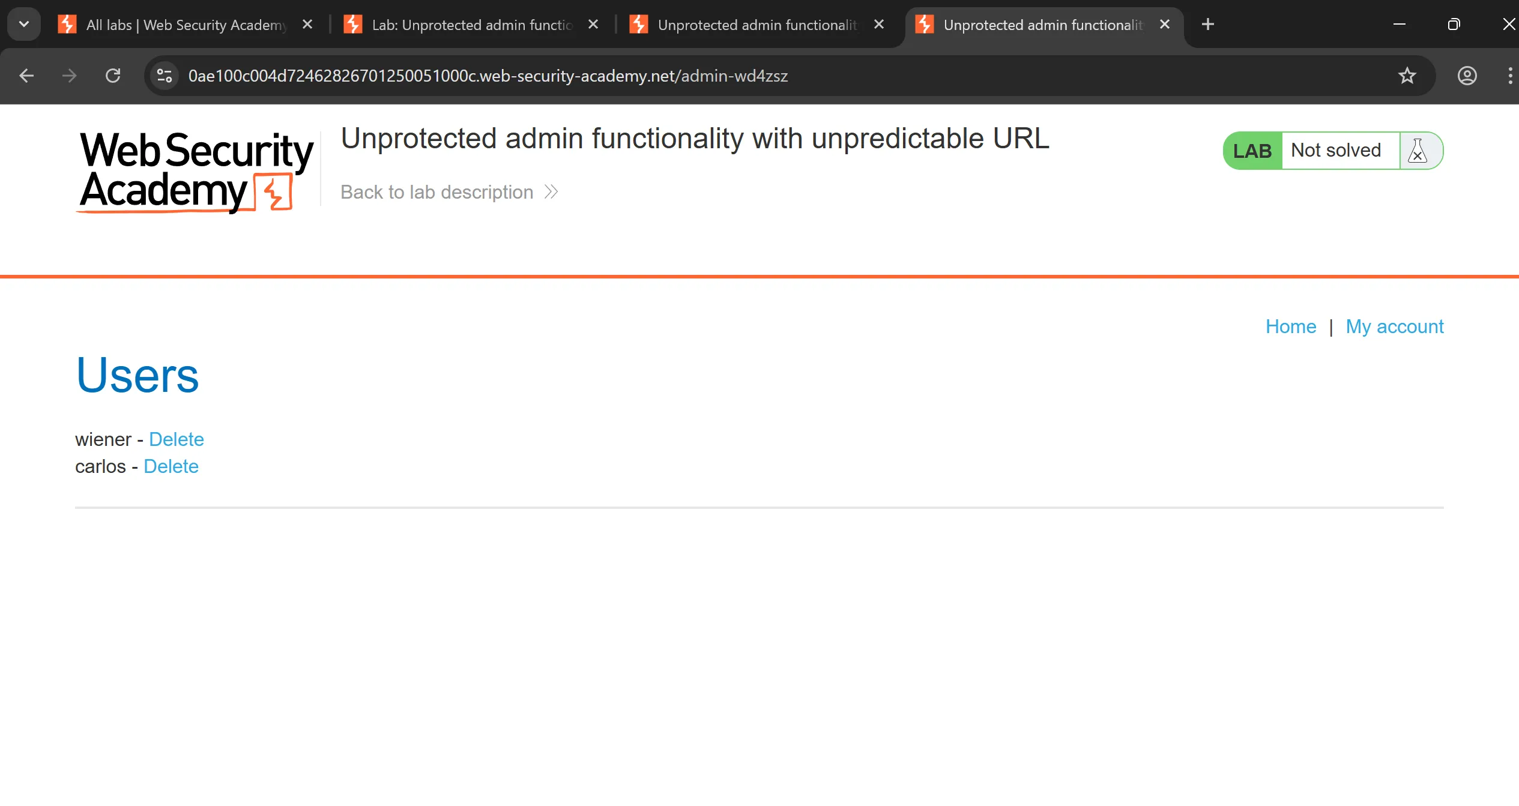Click the lab flask status icon
1519x806 pixels.
tap(1418, 151)
